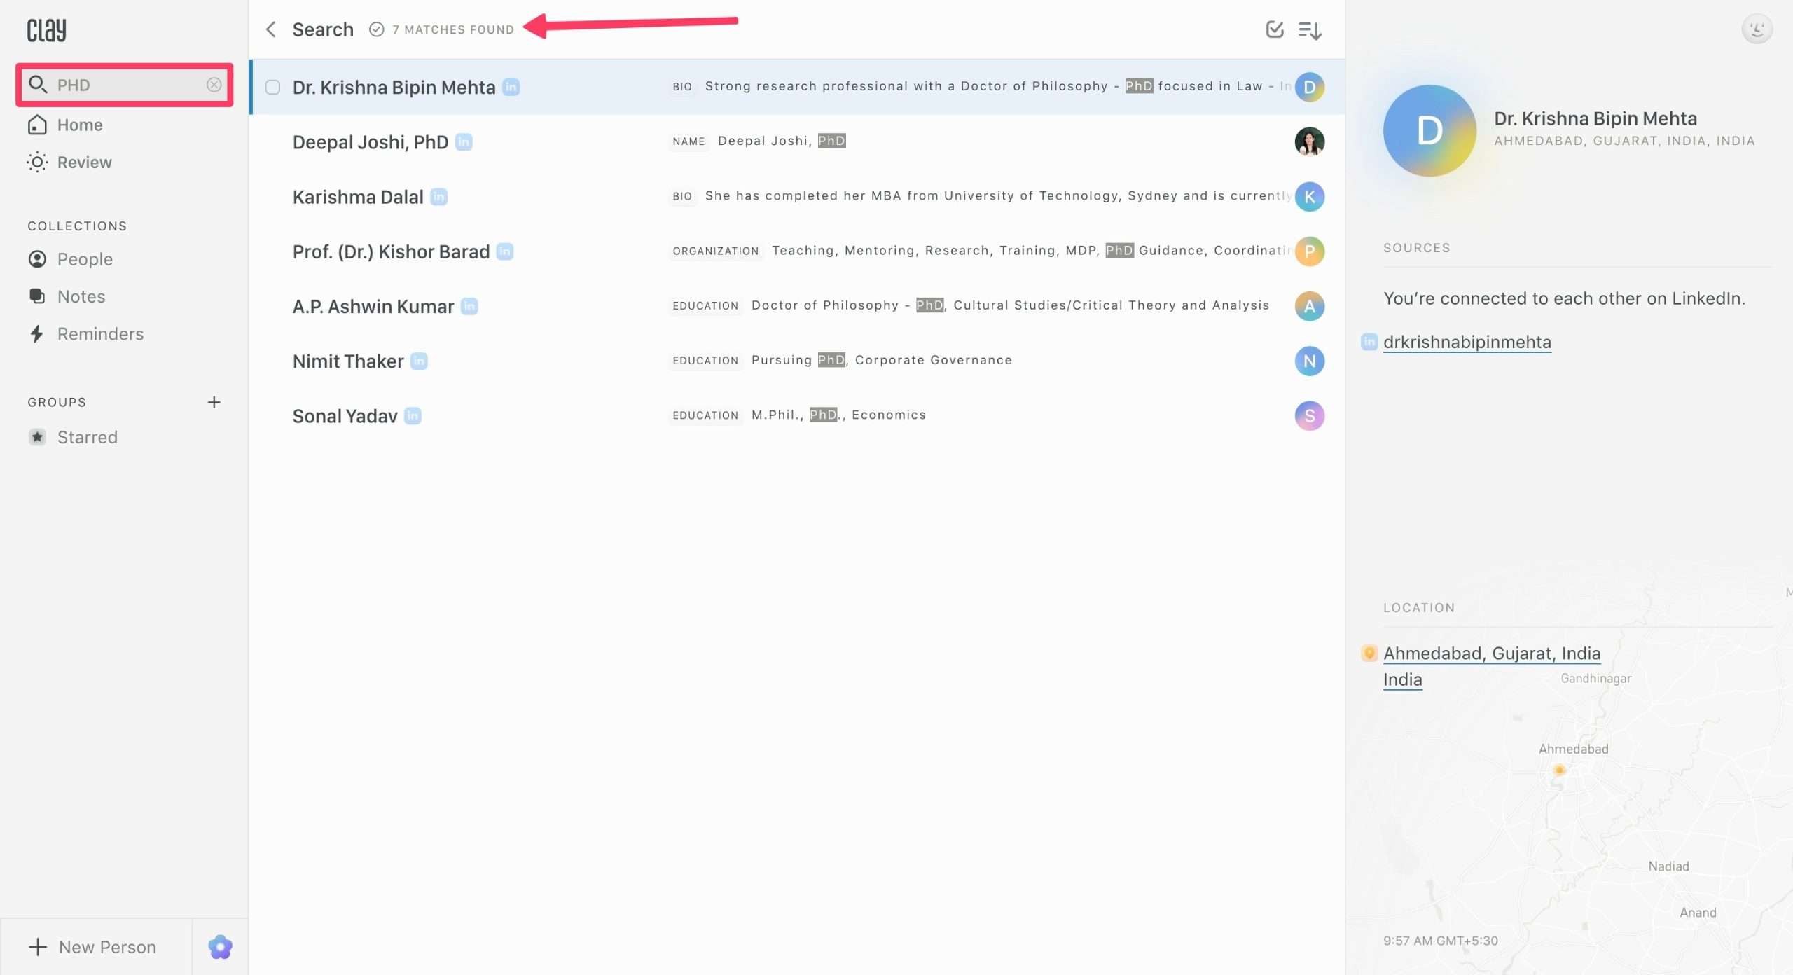
Task: Open drkrishnabipinmehta LinkedIn link
Action: tap(1467, 342)
